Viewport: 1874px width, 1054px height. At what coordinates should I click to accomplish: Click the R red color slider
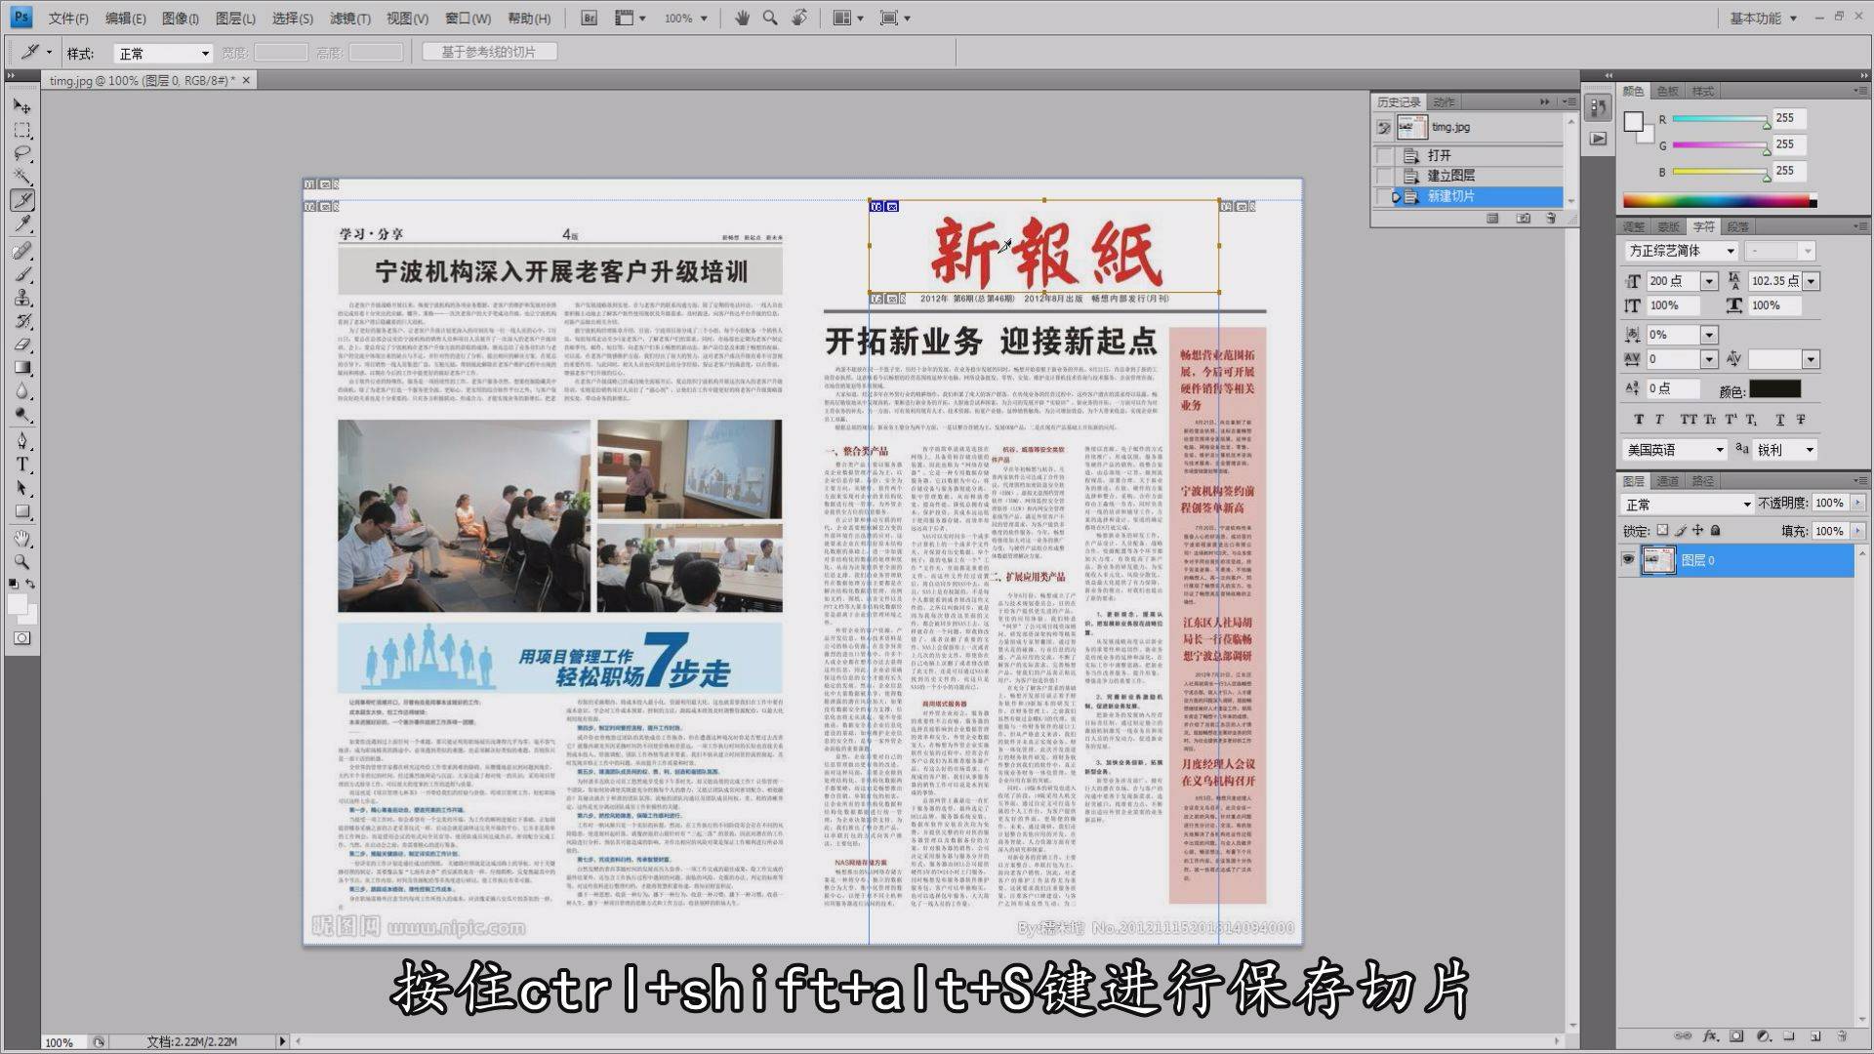tap(1720, 118)
